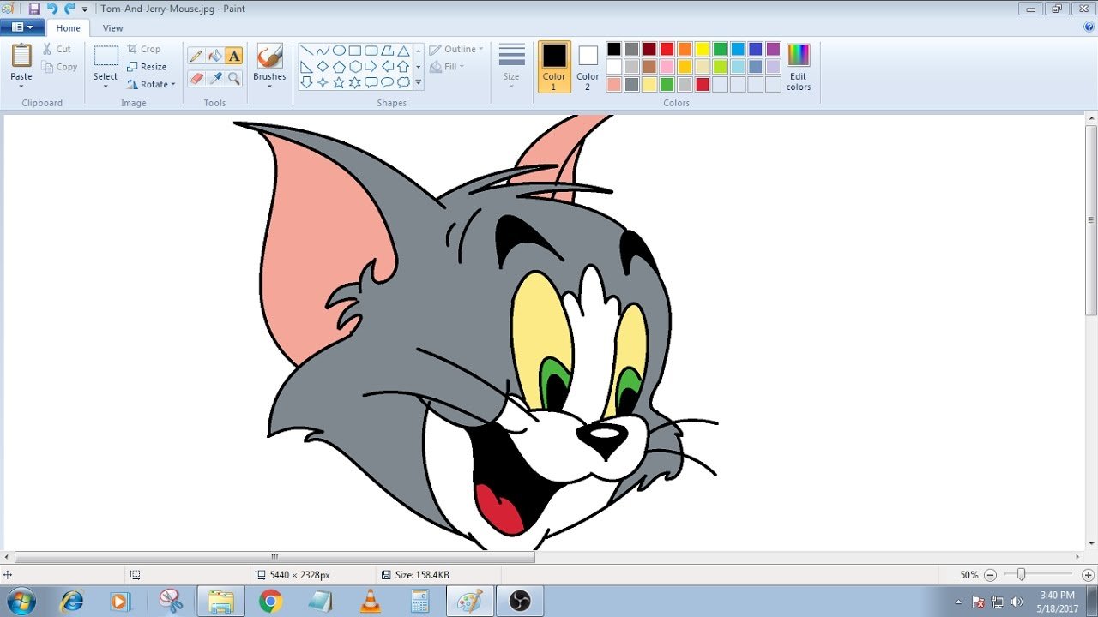Open the Brushes dropdown
This screenshot has width=1098, height=617.
click(269, 86)
